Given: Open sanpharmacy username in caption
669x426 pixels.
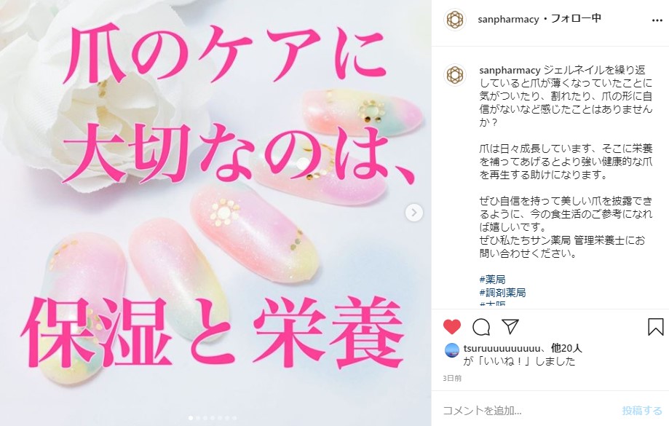Looking at the screenshot, I should coord(510,70).
